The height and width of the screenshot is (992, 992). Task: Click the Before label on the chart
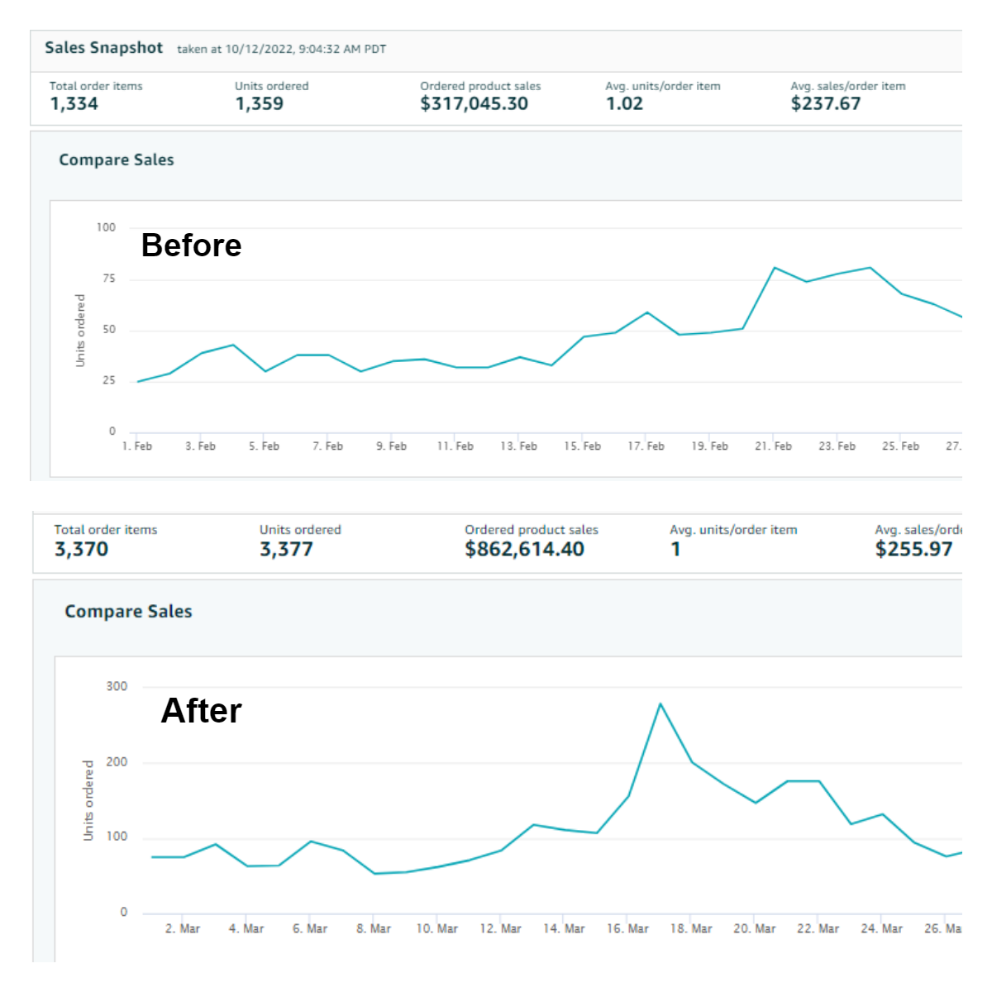[191, 246]
